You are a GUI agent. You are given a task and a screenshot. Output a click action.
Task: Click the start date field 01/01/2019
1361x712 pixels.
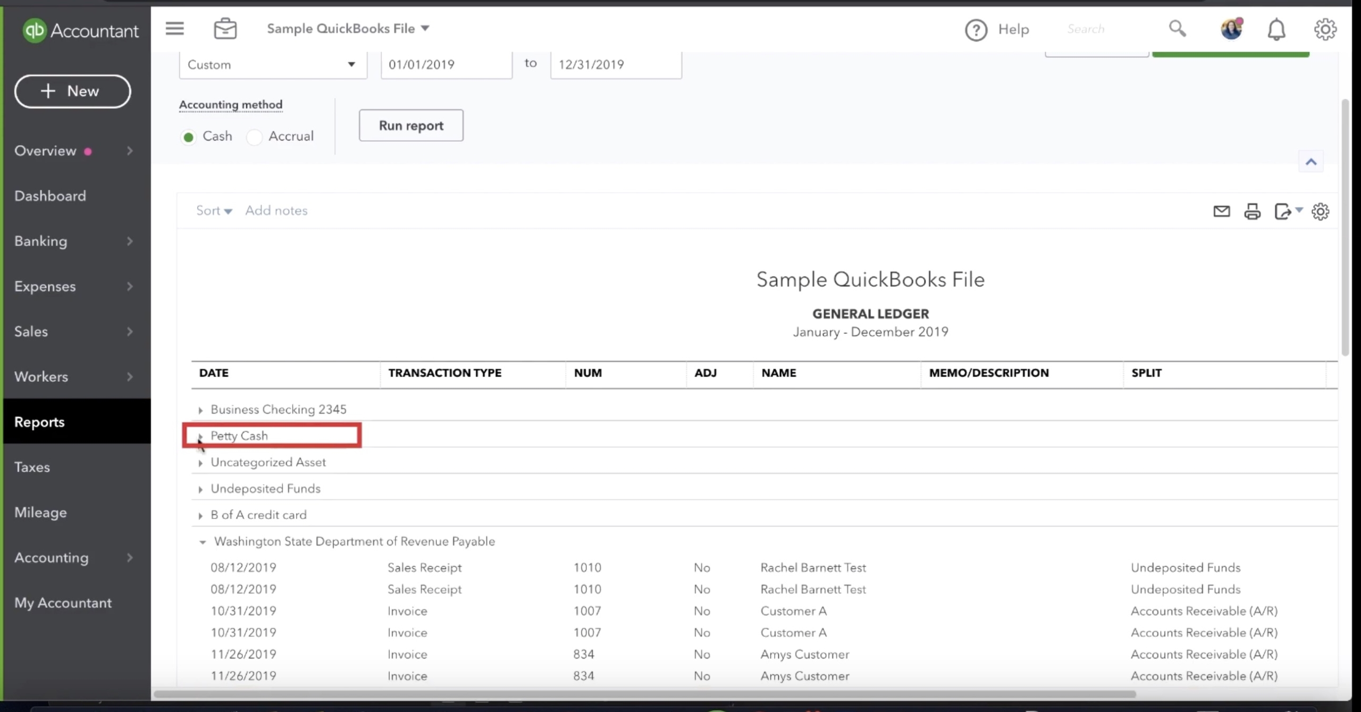(x=447, y=64)
